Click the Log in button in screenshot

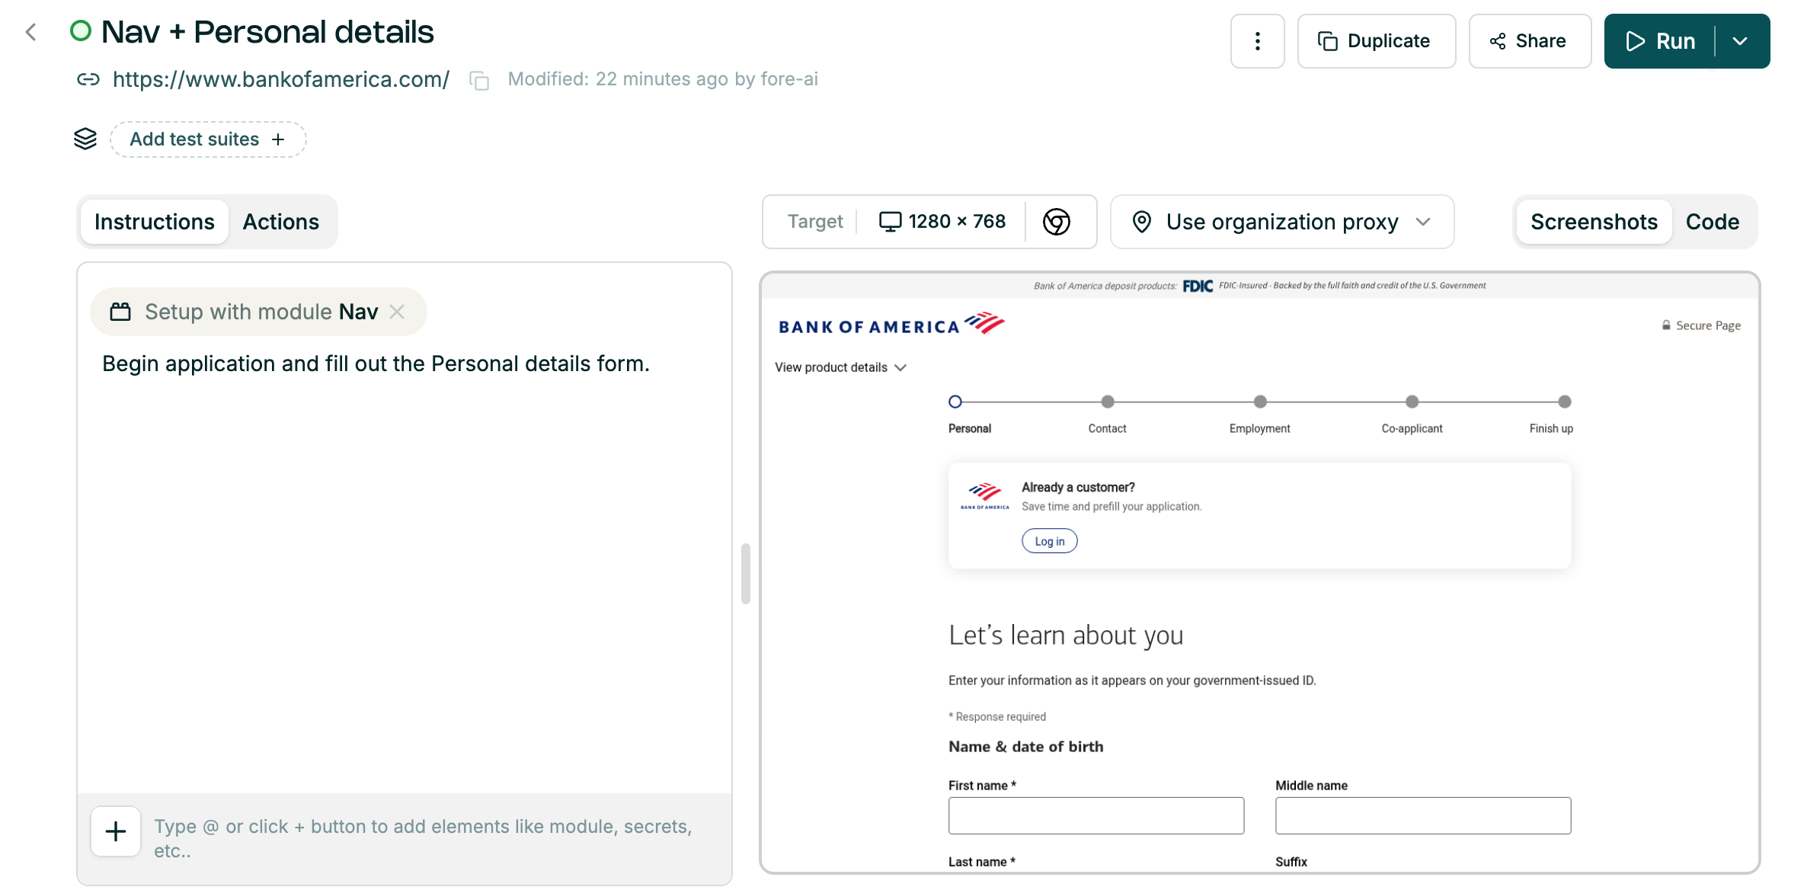tap(1049, 541)
